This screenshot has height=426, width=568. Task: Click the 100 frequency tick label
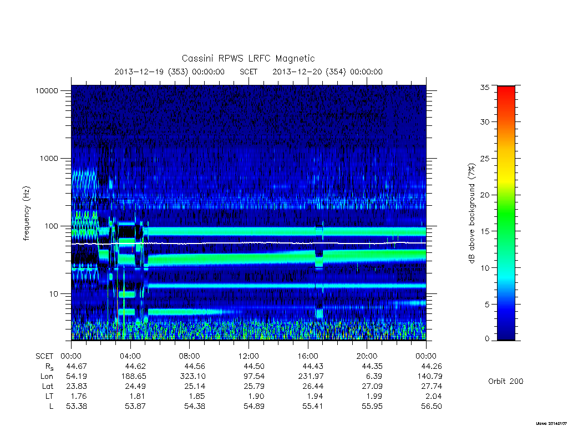pyautogui.click(x=51, y=226)
